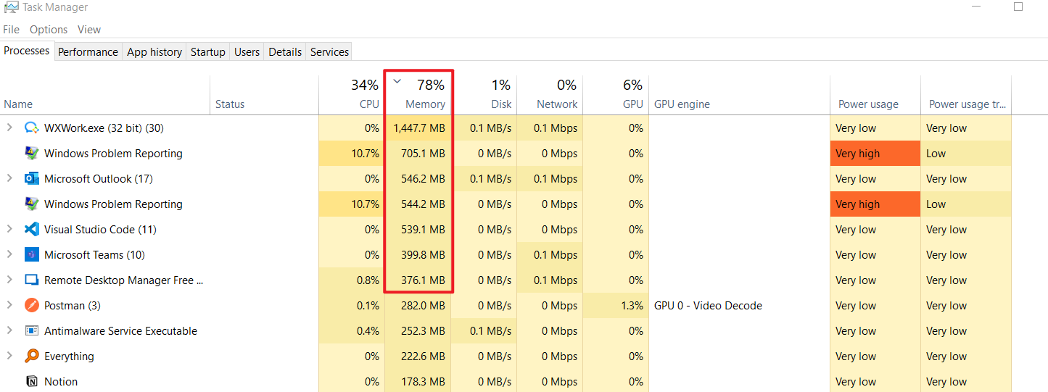
Task: Click the 546.2 MB memory cell
Action: point(418,179)
